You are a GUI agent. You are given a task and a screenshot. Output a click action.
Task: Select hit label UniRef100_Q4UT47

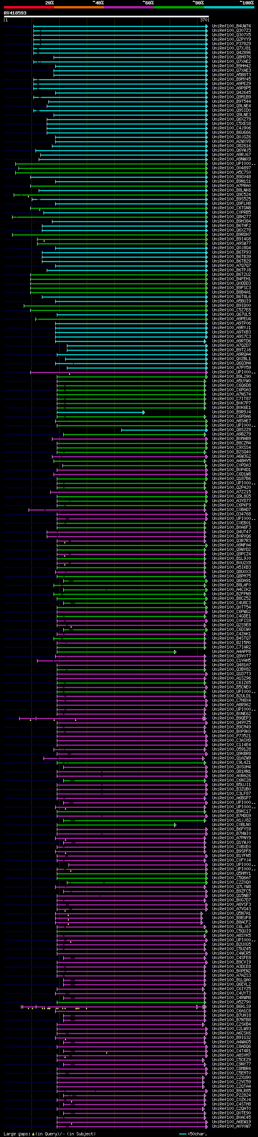[231, 532]
